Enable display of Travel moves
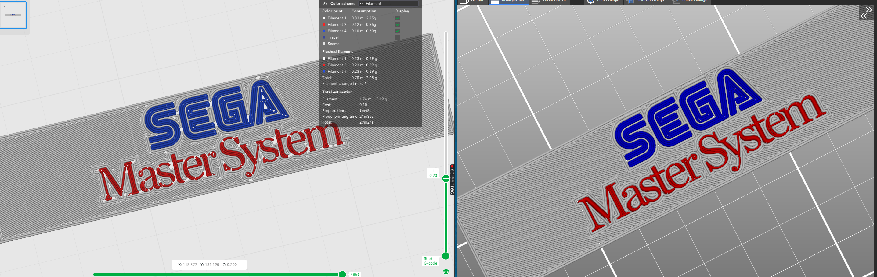Viewport: 877px width, 277px height. click(398, 37)
